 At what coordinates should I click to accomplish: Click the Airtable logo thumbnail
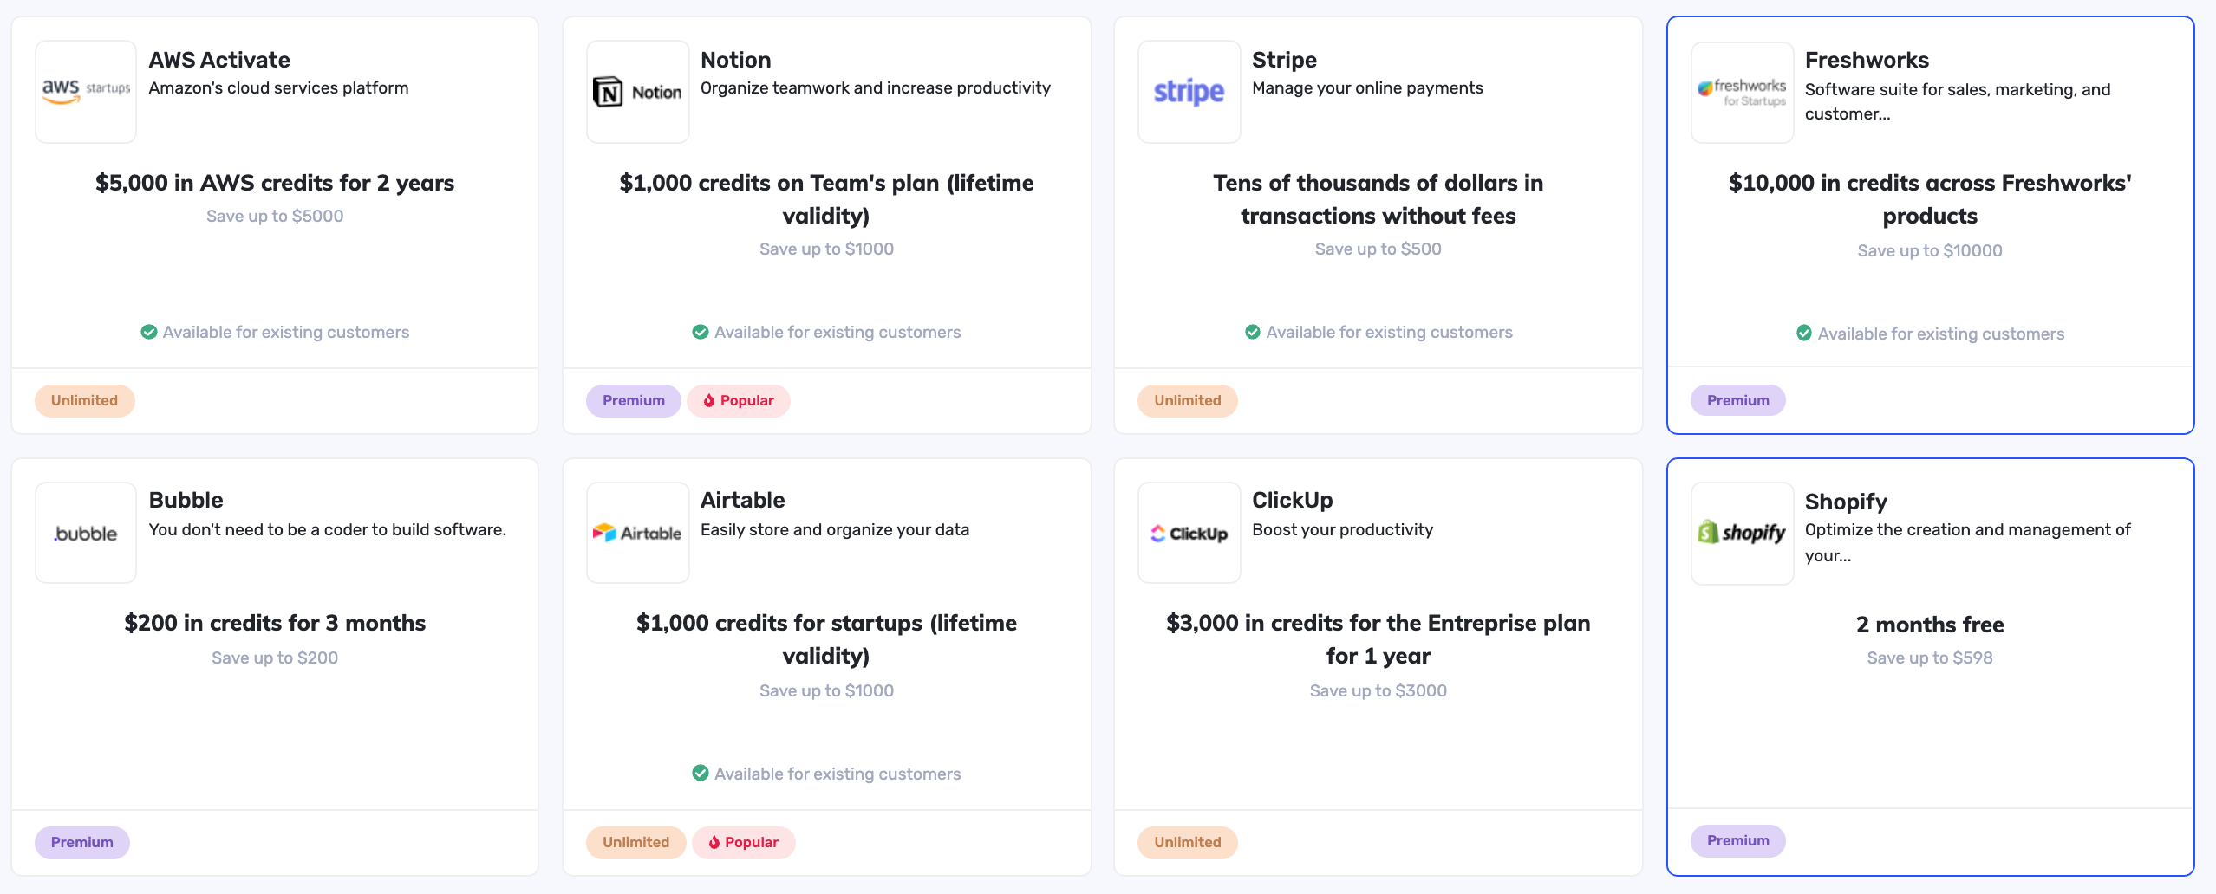click(x=638, y=533)
